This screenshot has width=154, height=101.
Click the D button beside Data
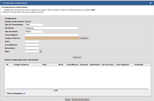pyautogui.click(x=41, y=51)
